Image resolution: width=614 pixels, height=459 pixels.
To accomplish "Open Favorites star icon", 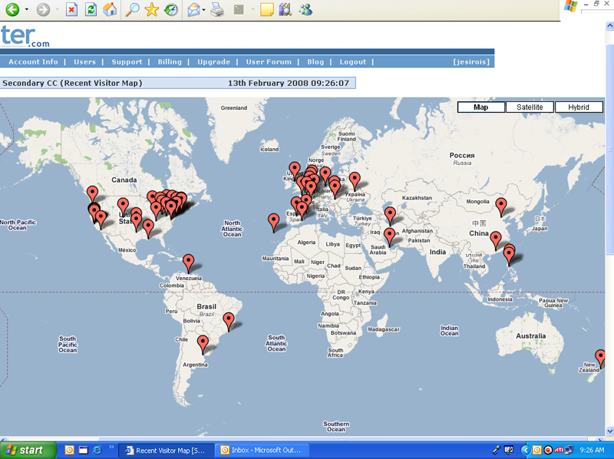I will pos(152,10).
